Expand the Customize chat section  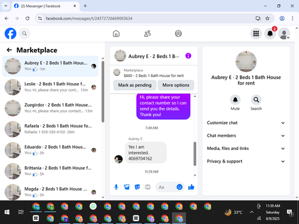[246, 122]
